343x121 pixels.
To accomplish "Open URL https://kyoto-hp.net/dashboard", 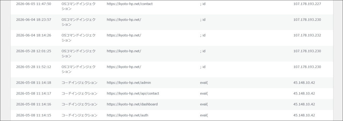I will pos(132,104).
